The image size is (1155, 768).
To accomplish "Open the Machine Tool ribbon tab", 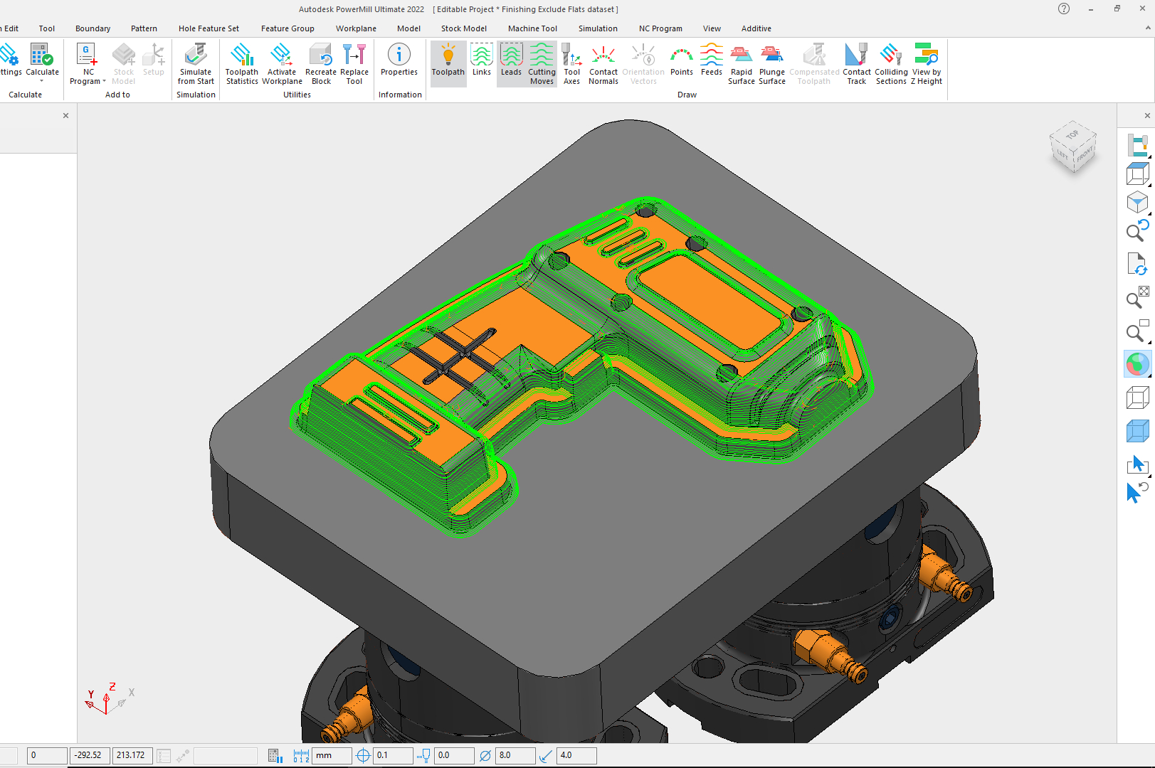I will pyautogui.click(x=532, y=28).
